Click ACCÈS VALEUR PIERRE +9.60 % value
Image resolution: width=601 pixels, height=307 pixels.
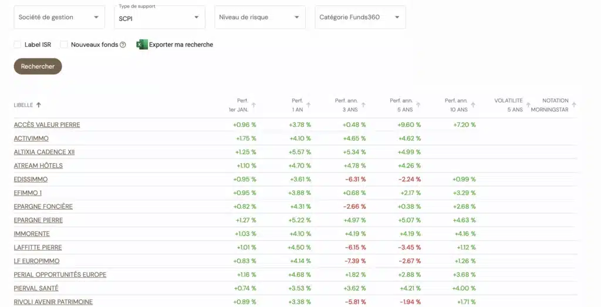click(x=409, y=124)
